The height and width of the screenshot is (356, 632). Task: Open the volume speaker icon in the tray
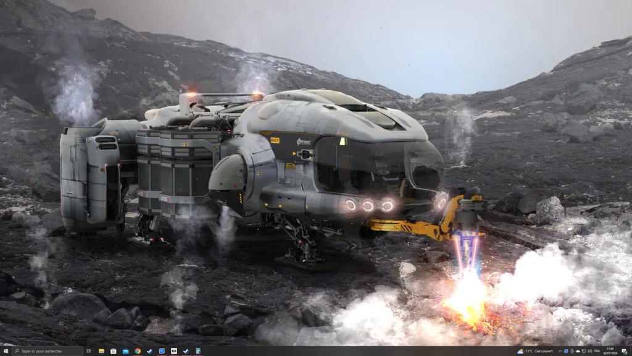[x=589, y=351]
